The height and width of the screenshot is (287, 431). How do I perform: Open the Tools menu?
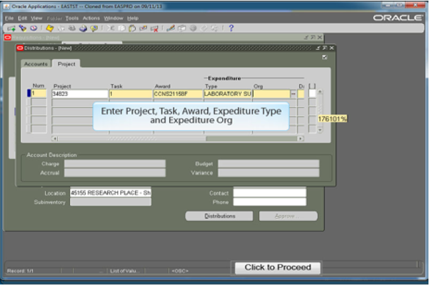[x=72, y=18]
